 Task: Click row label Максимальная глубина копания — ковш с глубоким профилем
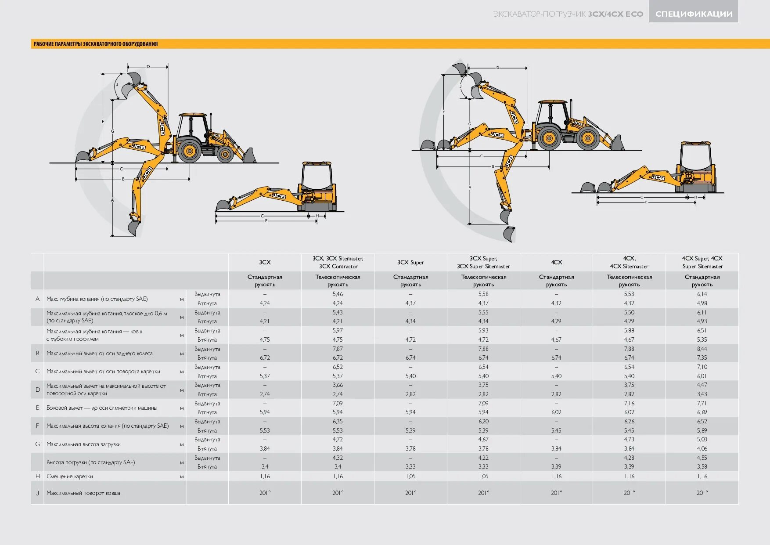tap(94, 335)
